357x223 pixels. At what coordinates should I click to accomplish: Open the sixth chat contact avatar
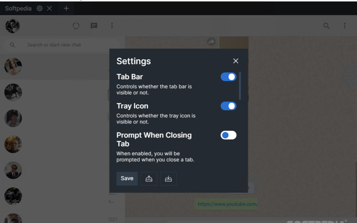pos(13,196)
